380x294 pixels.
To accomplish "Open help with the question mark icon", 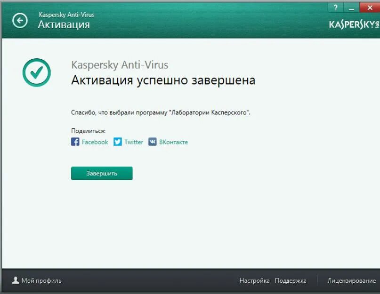I will pyautogui.click(x=335, y=8).
